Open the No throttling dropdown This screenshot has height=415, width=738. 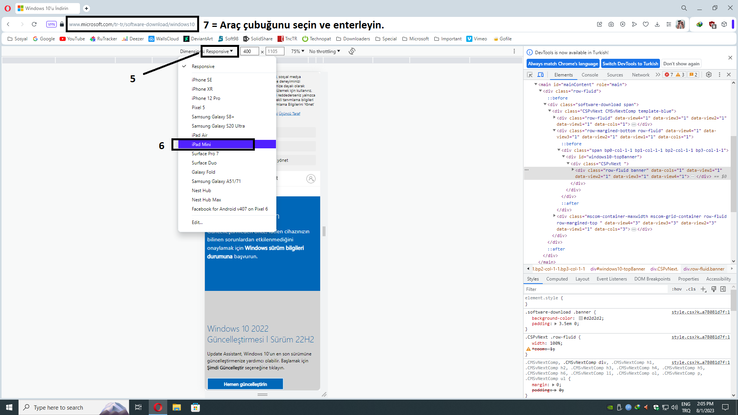324,51
